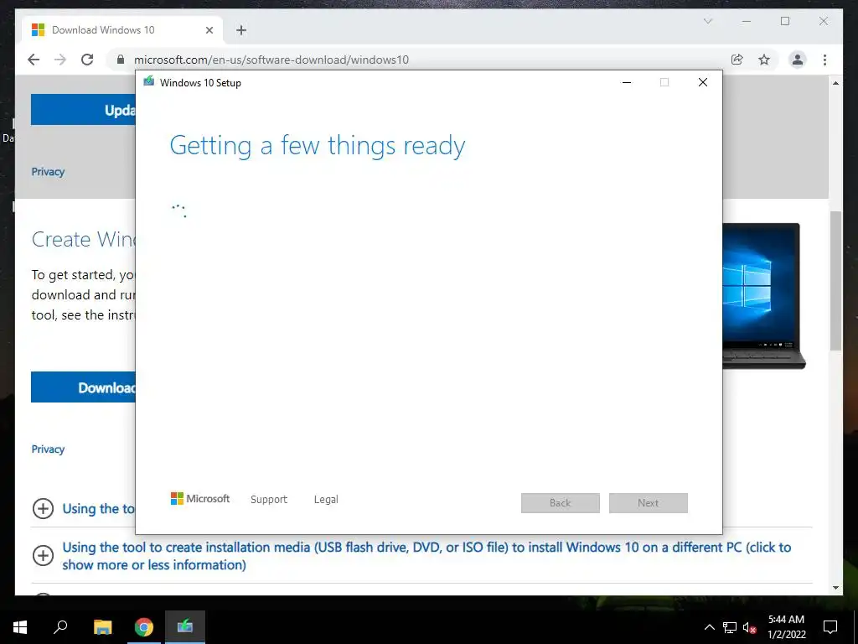
Task: Click the muted volume tray icon
Action: pos(750,627)
